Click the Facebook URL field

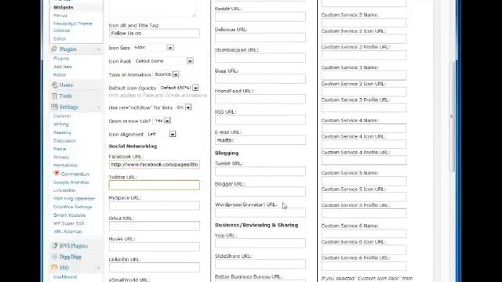(155, 164)
